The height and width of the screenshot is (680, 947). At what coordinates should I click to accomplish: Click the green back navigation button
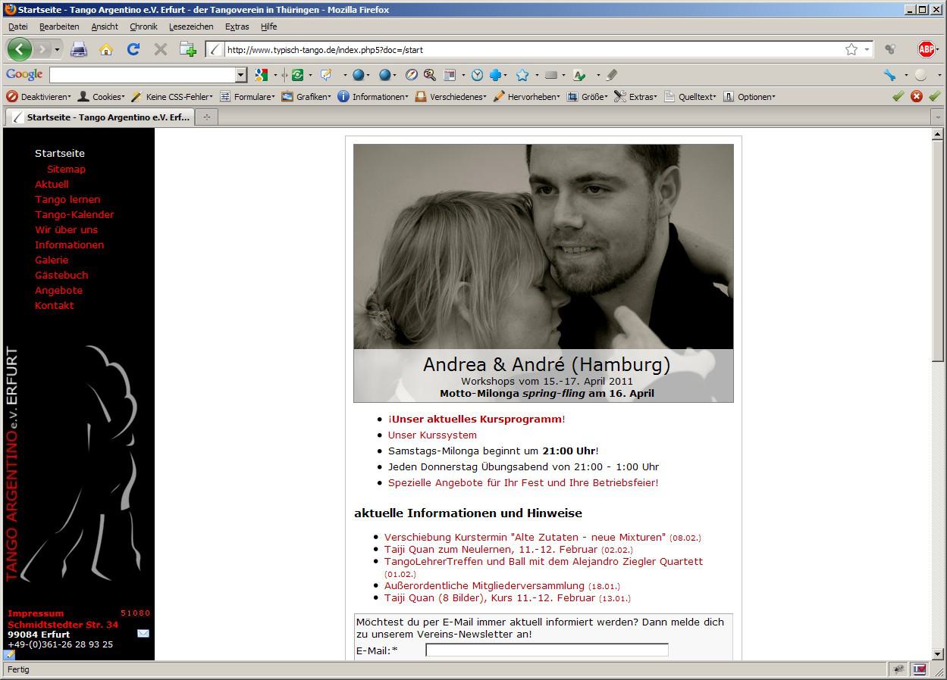[20, 49]
